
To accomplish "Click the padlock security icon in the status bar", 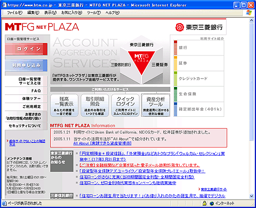I will click(204, 203).
